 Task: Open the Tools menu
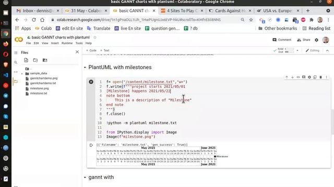click(x=79, y=43)
